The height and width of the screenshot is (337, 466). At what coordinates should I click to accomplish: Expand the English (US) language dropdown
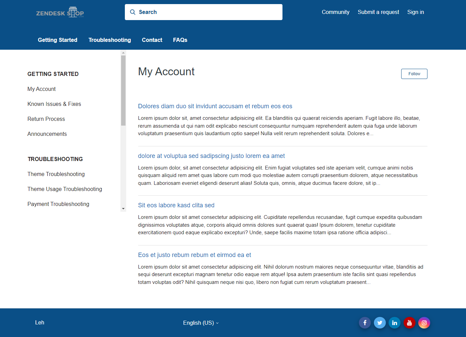coord(201,323)
